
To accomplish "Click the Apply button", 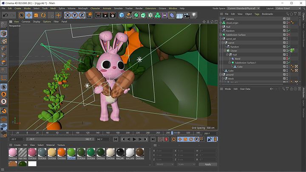I will point(208,164).
